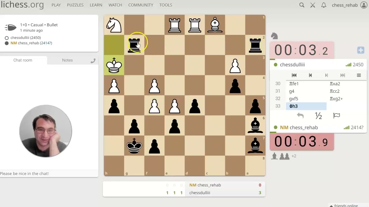The image size is (369, 207).
Task: Click the white king on h3
Action: tap(114, 65)
